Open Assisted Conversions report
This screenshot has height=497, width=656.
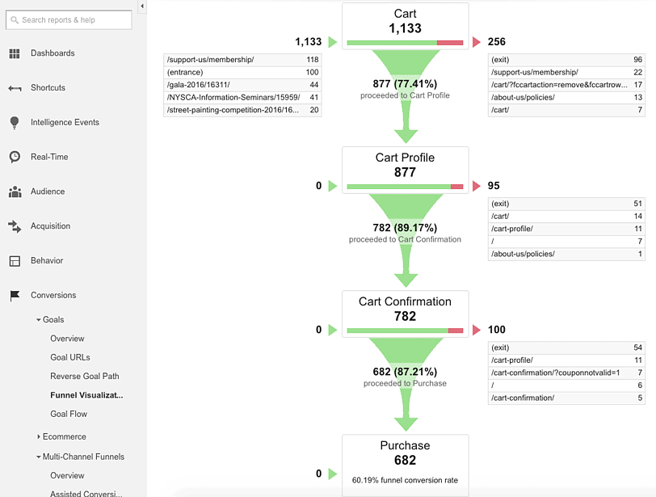[x=86, y=493]
